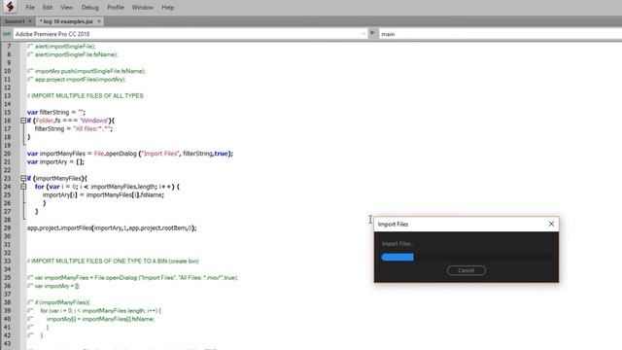This screenshot has height=350, width=622.
Task: Open the Profile menu
Action: (116, 7)
